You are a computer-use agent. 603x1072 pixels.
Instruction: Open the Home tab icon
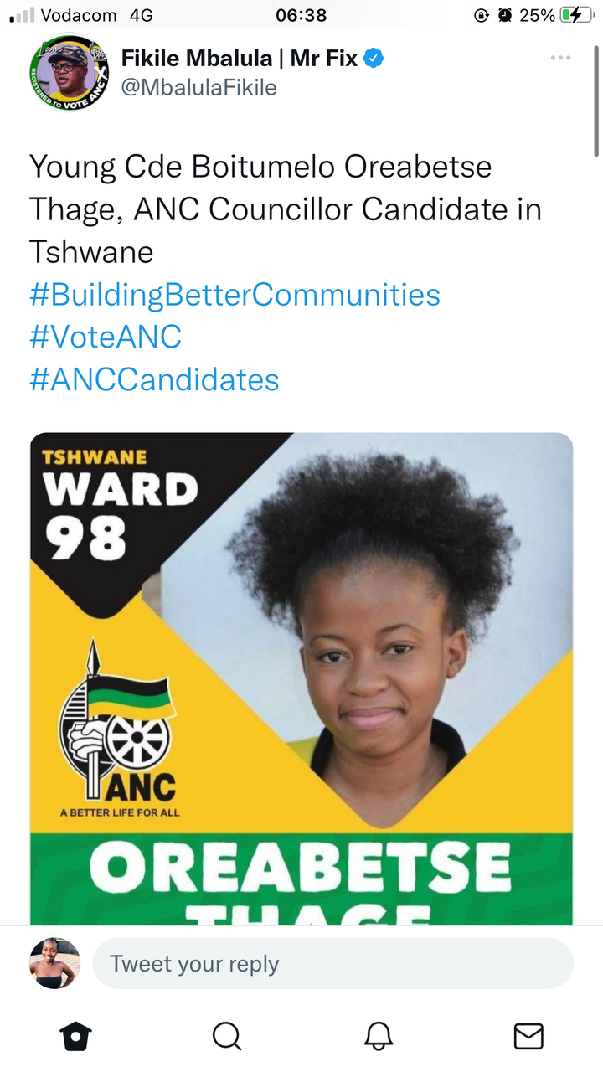[75, 1036]
